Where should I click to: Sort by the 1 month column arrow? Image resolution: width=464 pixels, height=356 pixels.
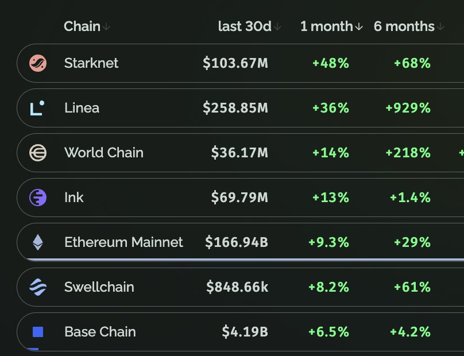point(359,27)
